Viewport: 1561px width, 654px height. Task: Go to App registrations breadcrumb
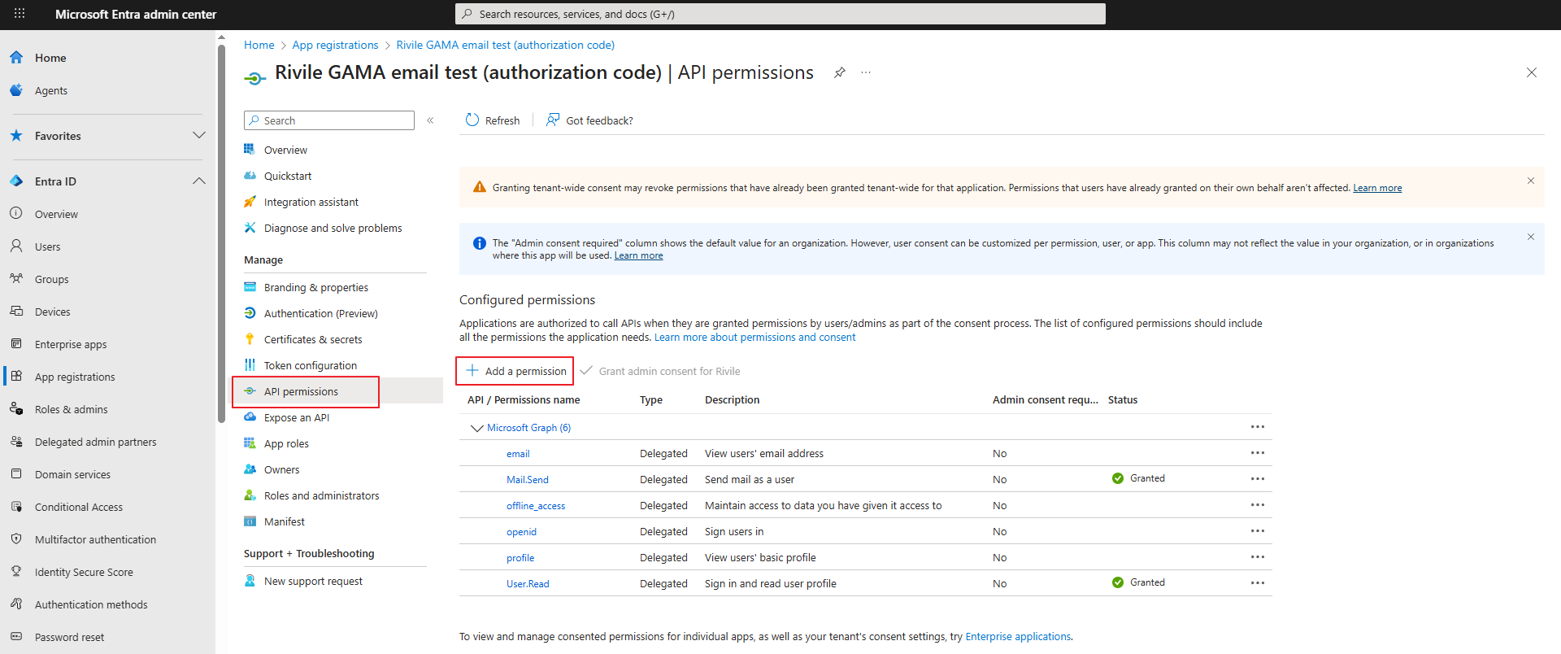click(x=335, y=45)
